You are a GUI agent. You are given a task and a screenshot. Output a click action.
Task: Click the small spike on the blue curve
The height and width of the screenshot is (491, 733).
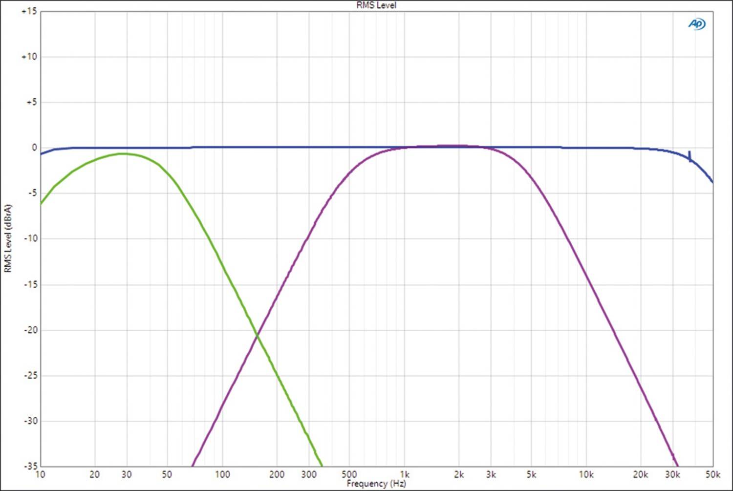[690, 155]
